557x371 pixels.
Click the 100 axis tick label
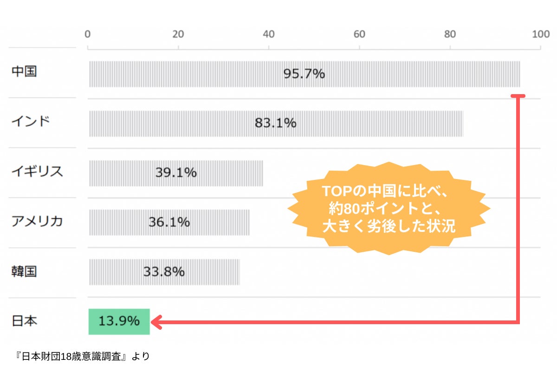540,34
